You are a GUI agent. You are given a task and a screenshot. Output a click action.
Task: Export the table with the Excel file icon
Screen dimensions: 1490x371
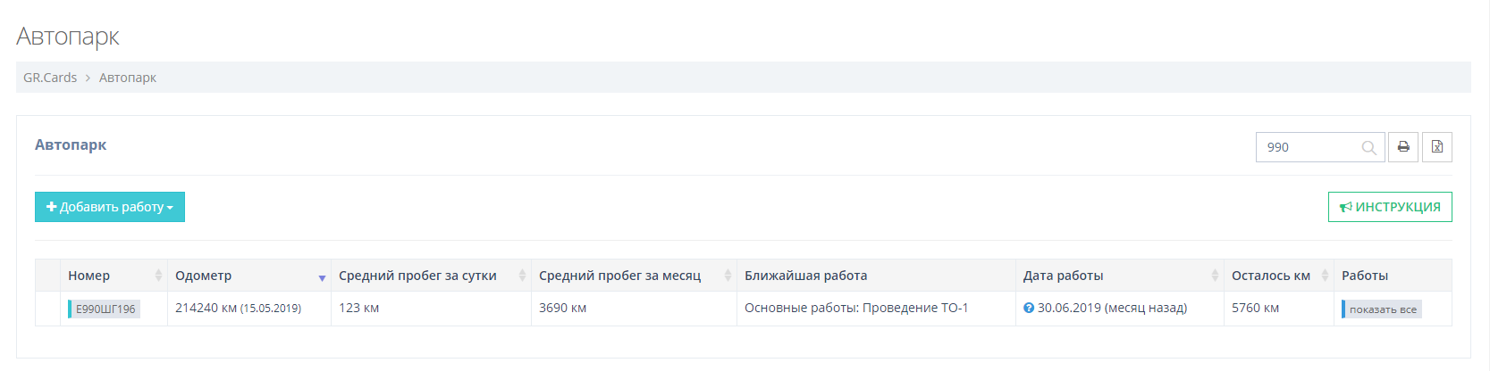1437,147
